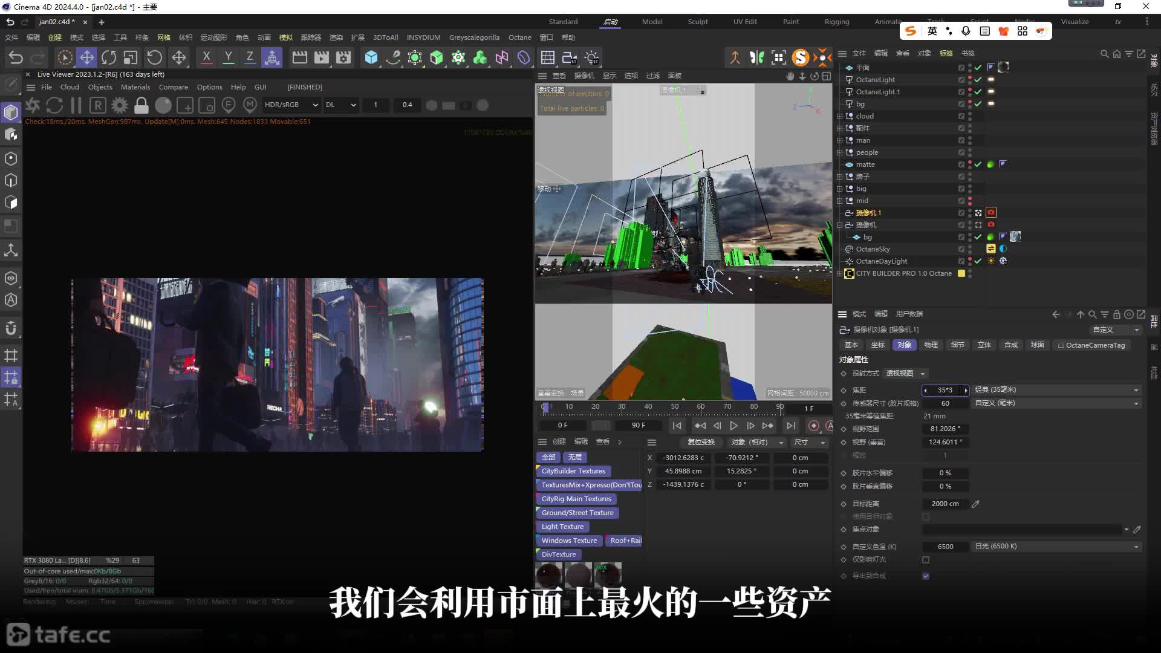Restart render with refresh arrows icon

pos(54,105)
